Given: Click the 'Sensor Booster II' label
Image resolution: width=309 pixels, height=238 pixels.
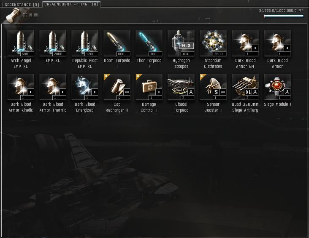Looking at the screenshot, I should 213,107.
